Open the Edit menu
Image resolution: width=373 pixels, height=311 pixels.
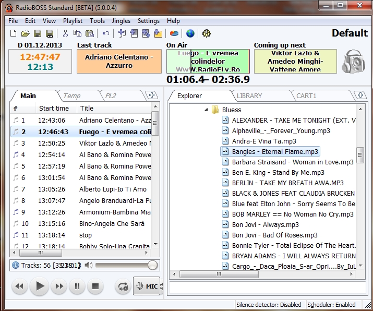[x=30, y=21]
